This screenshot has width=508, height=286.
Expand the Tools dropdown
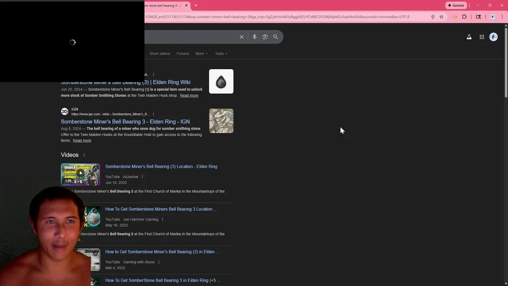[x=221, y=54]
